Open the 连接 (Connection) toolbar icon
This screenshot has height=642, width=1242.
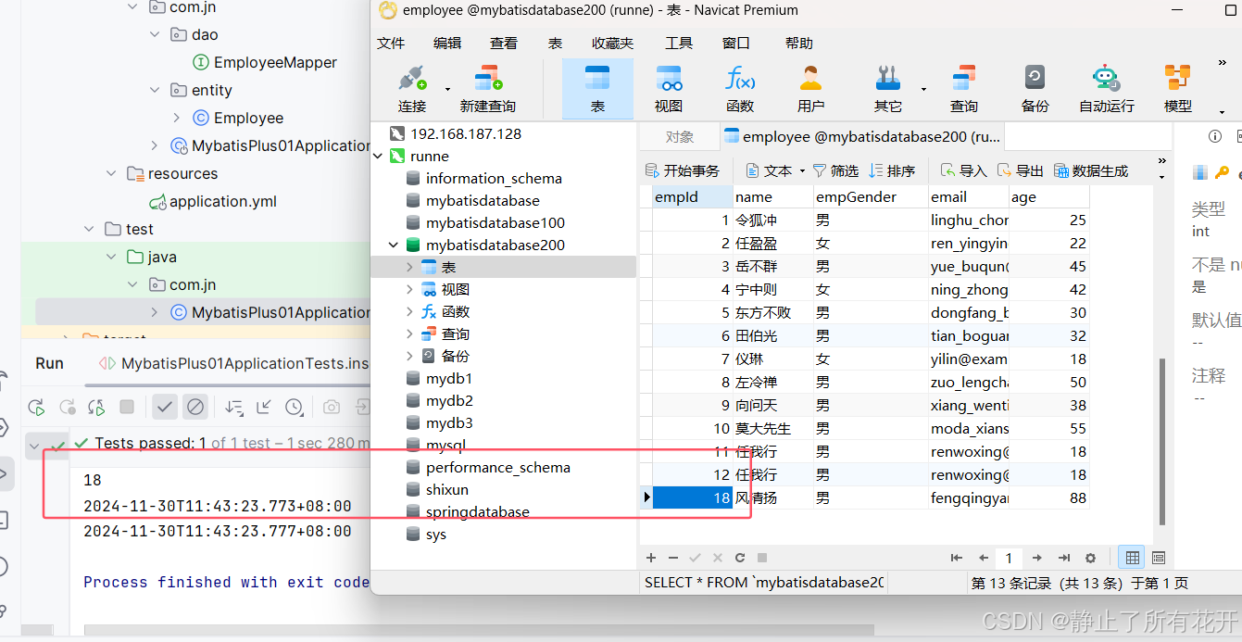412,89
